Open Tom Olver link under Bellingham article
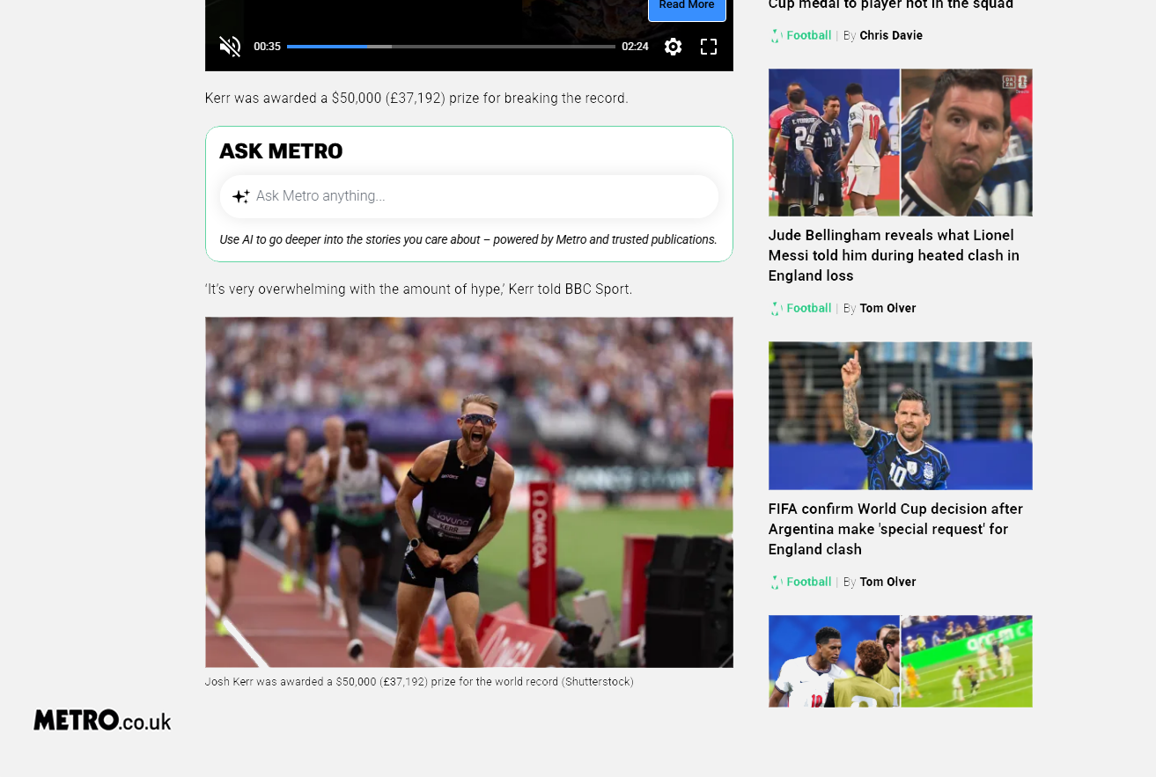 [887, 308]
